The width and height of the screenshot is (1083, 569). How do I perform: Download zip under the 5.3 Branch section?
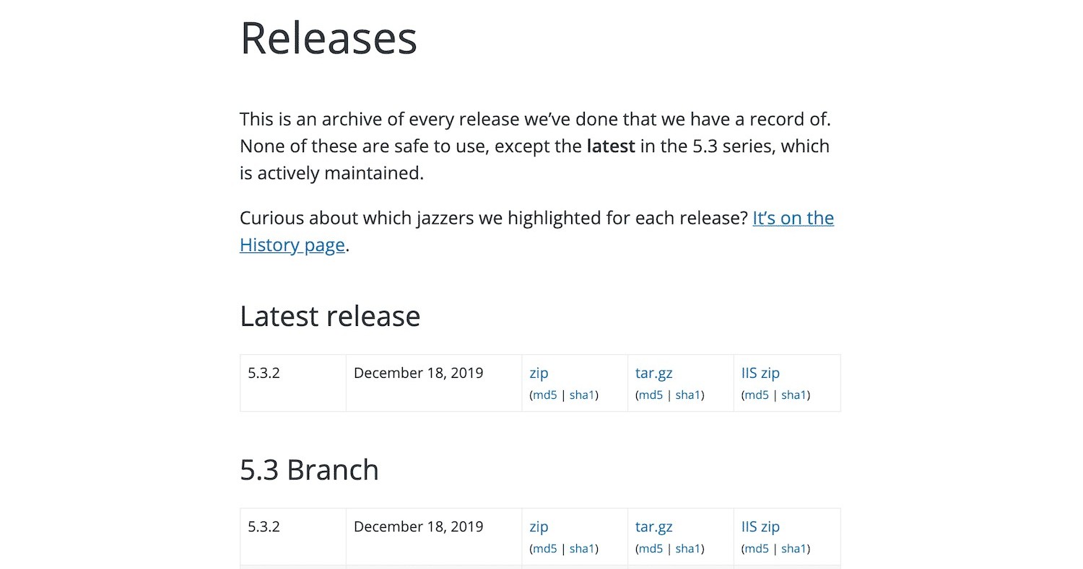click(x=539, y=526)
